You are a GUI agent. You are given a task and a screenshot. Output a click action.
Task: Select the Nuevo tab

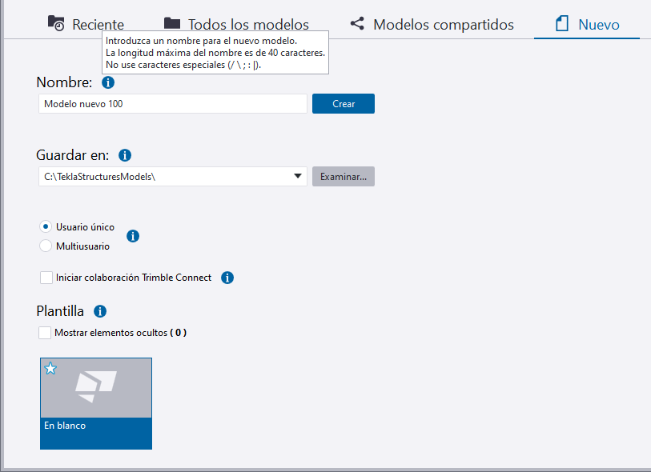coord(587,24)
